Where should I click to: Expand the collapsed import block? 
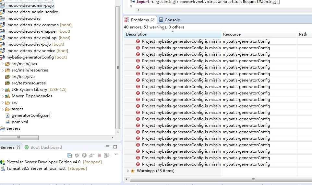coord(134,2)
